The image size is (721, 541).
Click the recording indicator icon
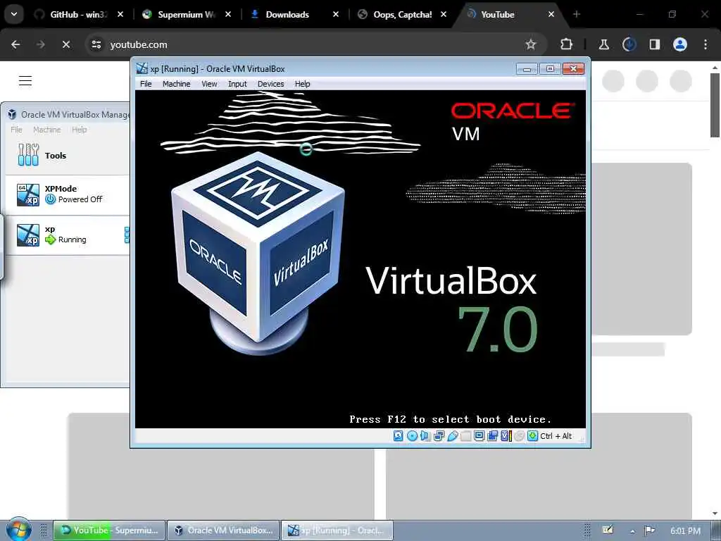[x=492, y=435]
